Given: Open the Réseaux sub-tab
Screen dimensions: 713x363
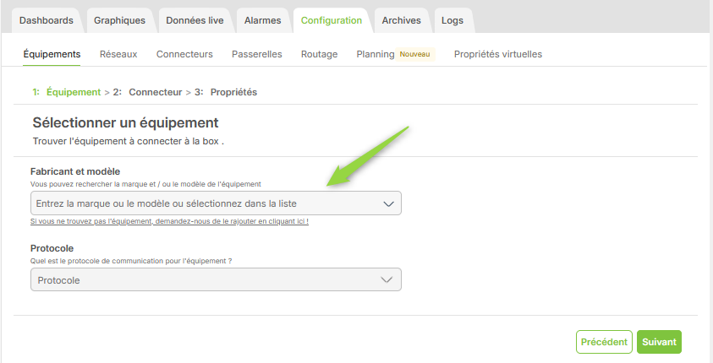Looking at the screenshot, I should click(x=118, y=54).
